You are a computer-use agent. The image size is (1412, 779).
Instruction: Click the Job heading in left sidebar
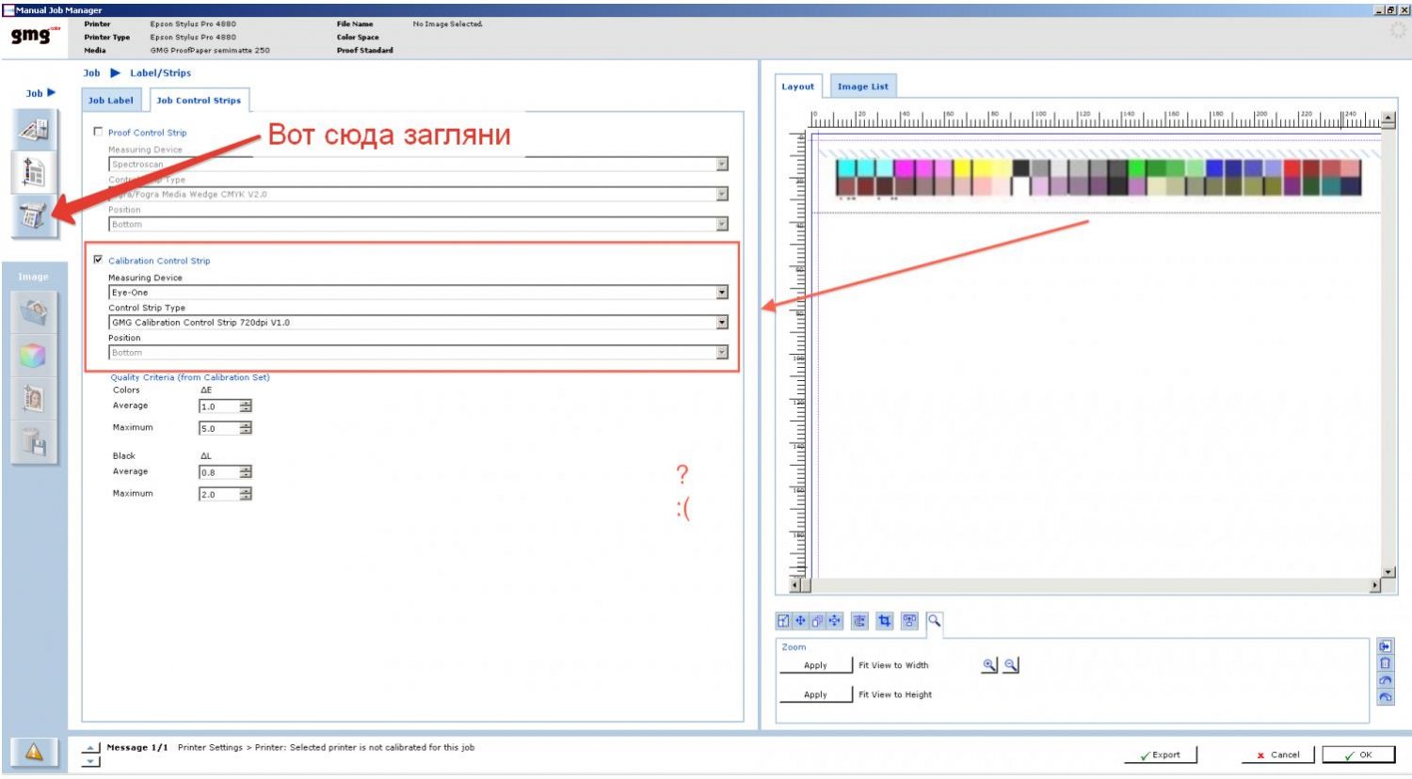pos(40,93)
